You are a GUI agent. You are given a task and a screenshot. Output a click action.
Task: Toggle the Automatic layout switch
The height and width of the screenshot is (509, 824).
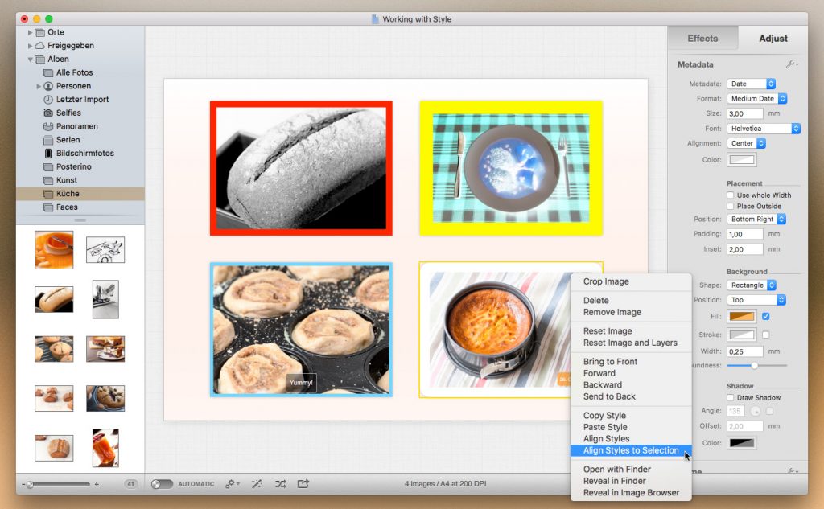162,484
